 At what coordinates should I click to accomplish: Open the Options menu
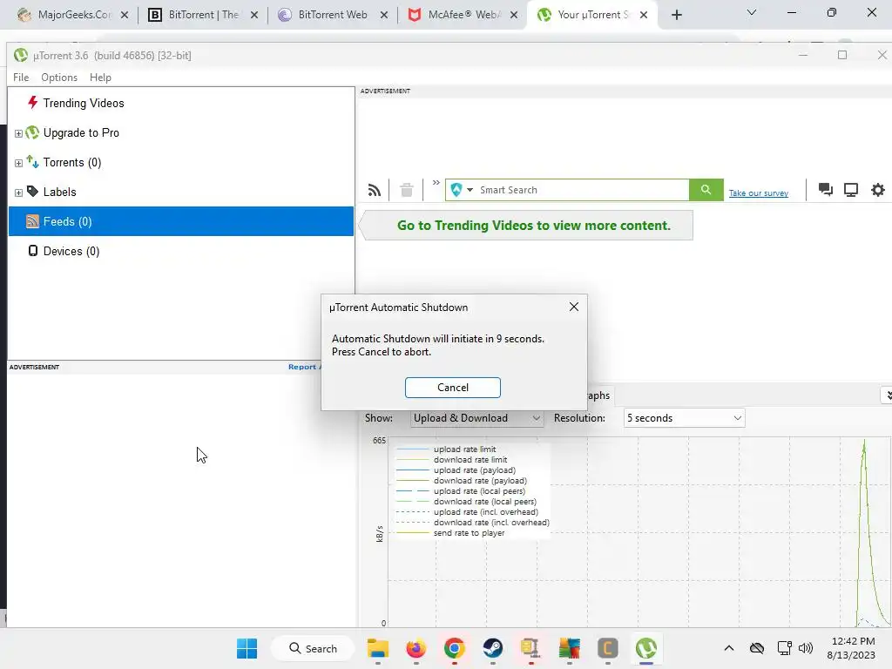(x=59, y=78)
